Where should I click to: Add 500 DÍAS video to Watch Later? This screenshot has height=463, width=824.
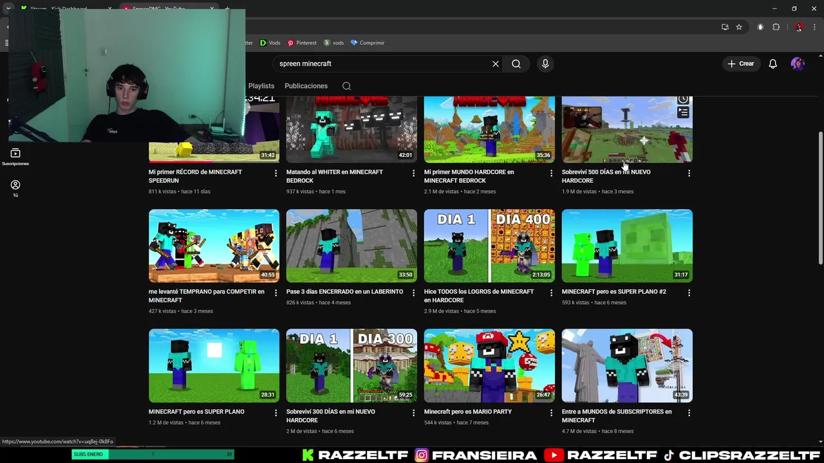coord(683,100)
